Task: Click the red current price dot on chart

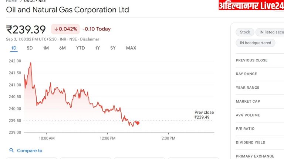Action: pos(138,123)
